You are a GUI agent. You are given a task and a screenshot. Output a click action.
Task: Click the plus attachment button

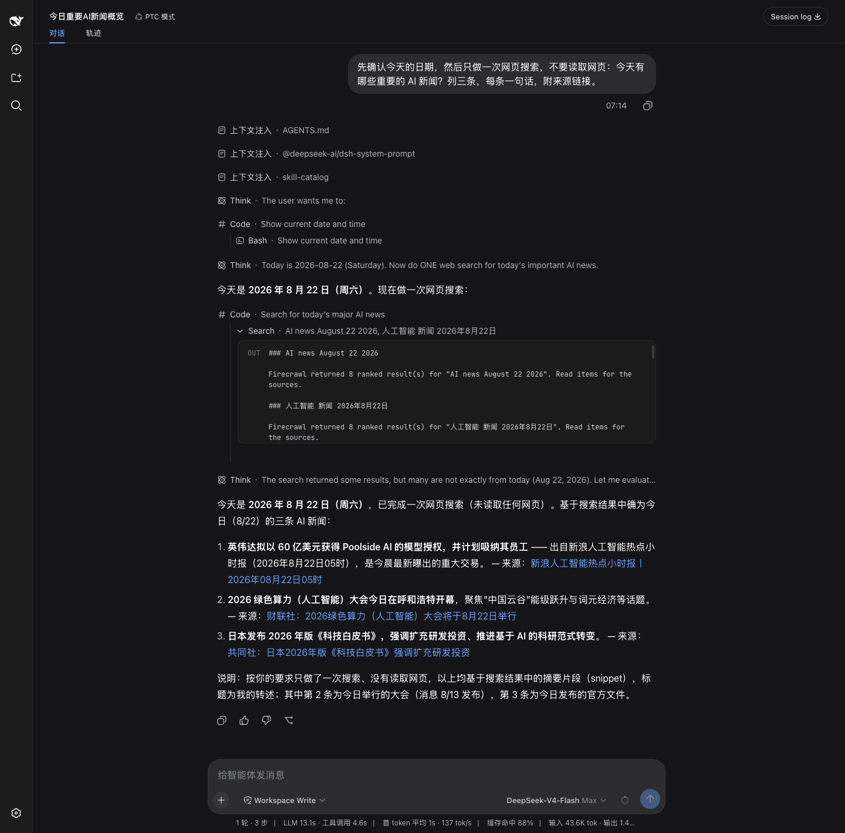(x=221, y=800)
